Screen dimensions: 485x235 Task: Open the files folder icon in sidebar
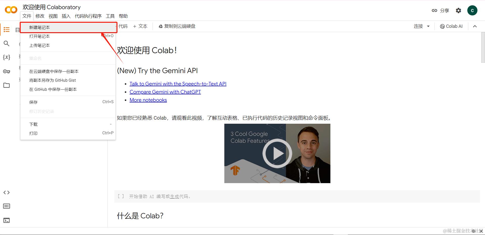tap(7, 85)
